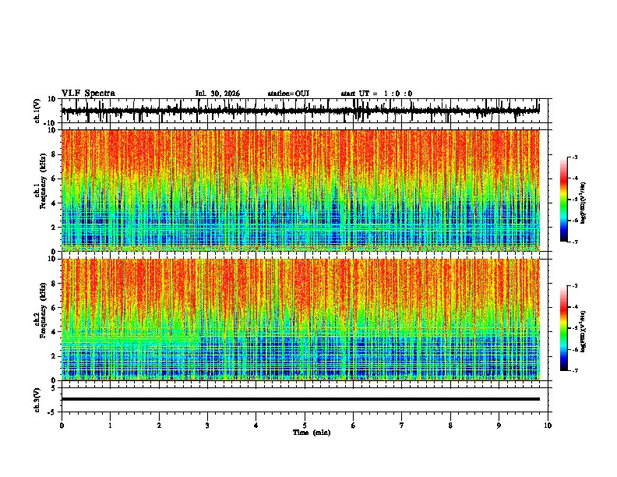Click the ch.1 voltage waveform trace panel
617x477 pixels.
pos(305,111)
